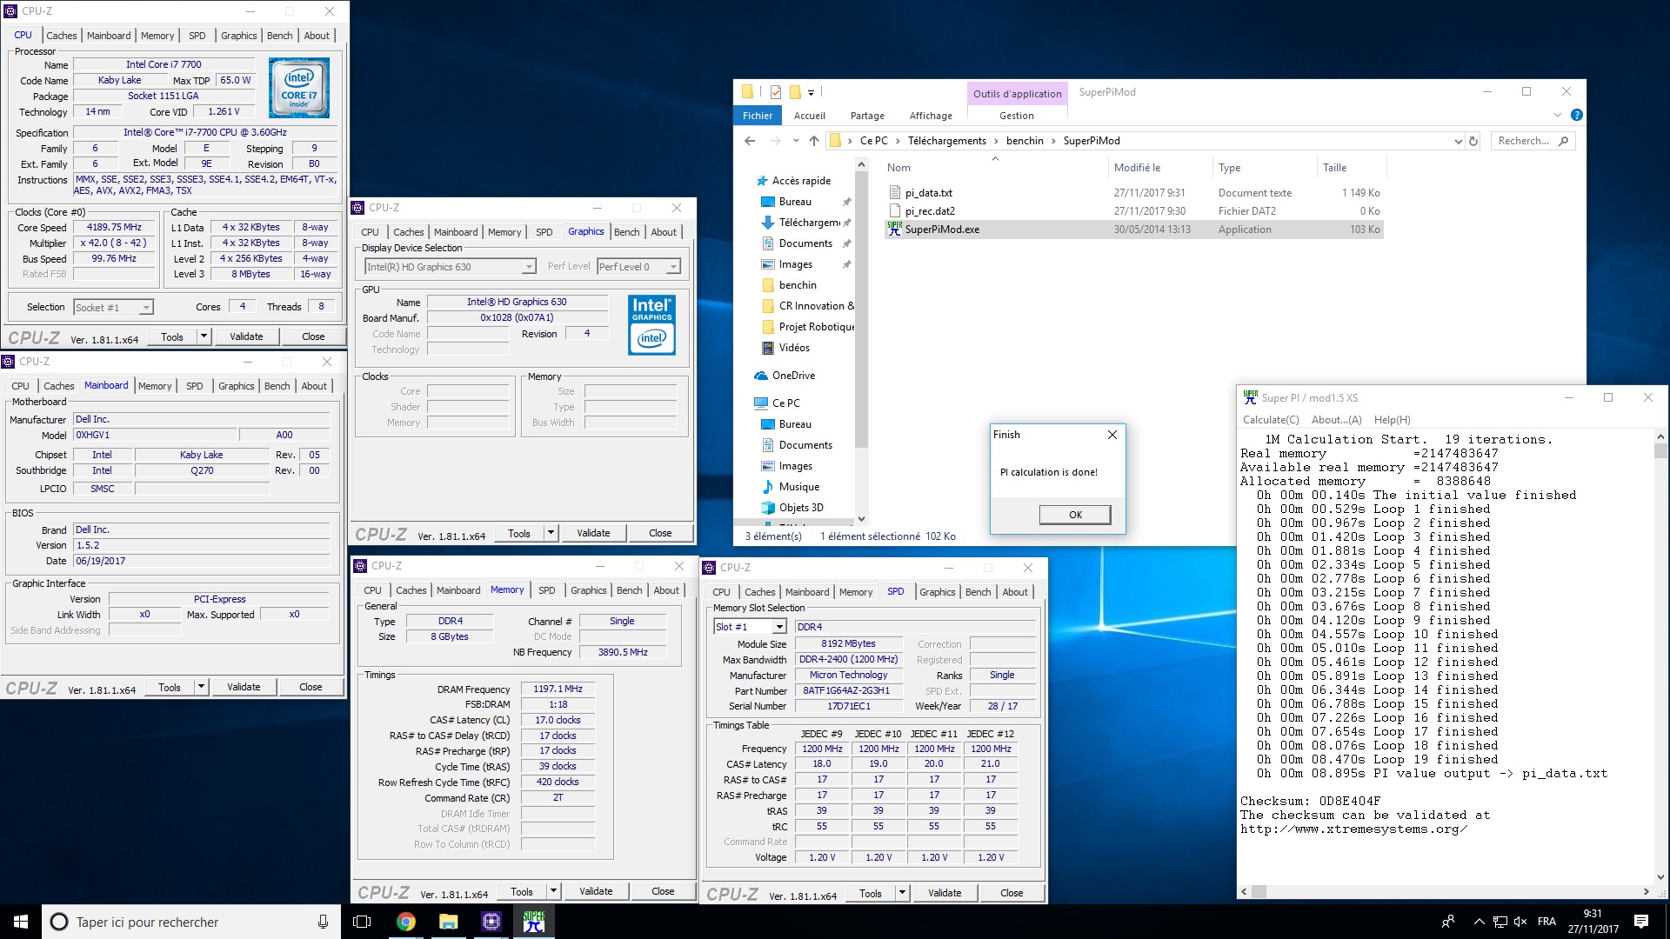Show hidden system tray icons
Image resolution: width=1670 pixels, height=939 pixels.
pos(1479,922)
